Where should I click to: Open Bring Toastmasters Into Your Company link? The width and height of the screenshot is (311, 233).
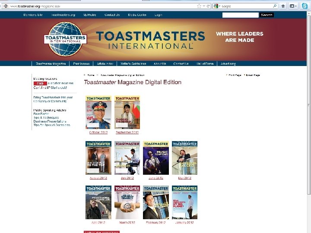(x=53, y=99)
